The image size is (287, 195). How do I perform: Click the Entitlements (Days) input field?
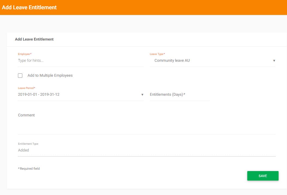pyautogui.click(x=180, y=95)
